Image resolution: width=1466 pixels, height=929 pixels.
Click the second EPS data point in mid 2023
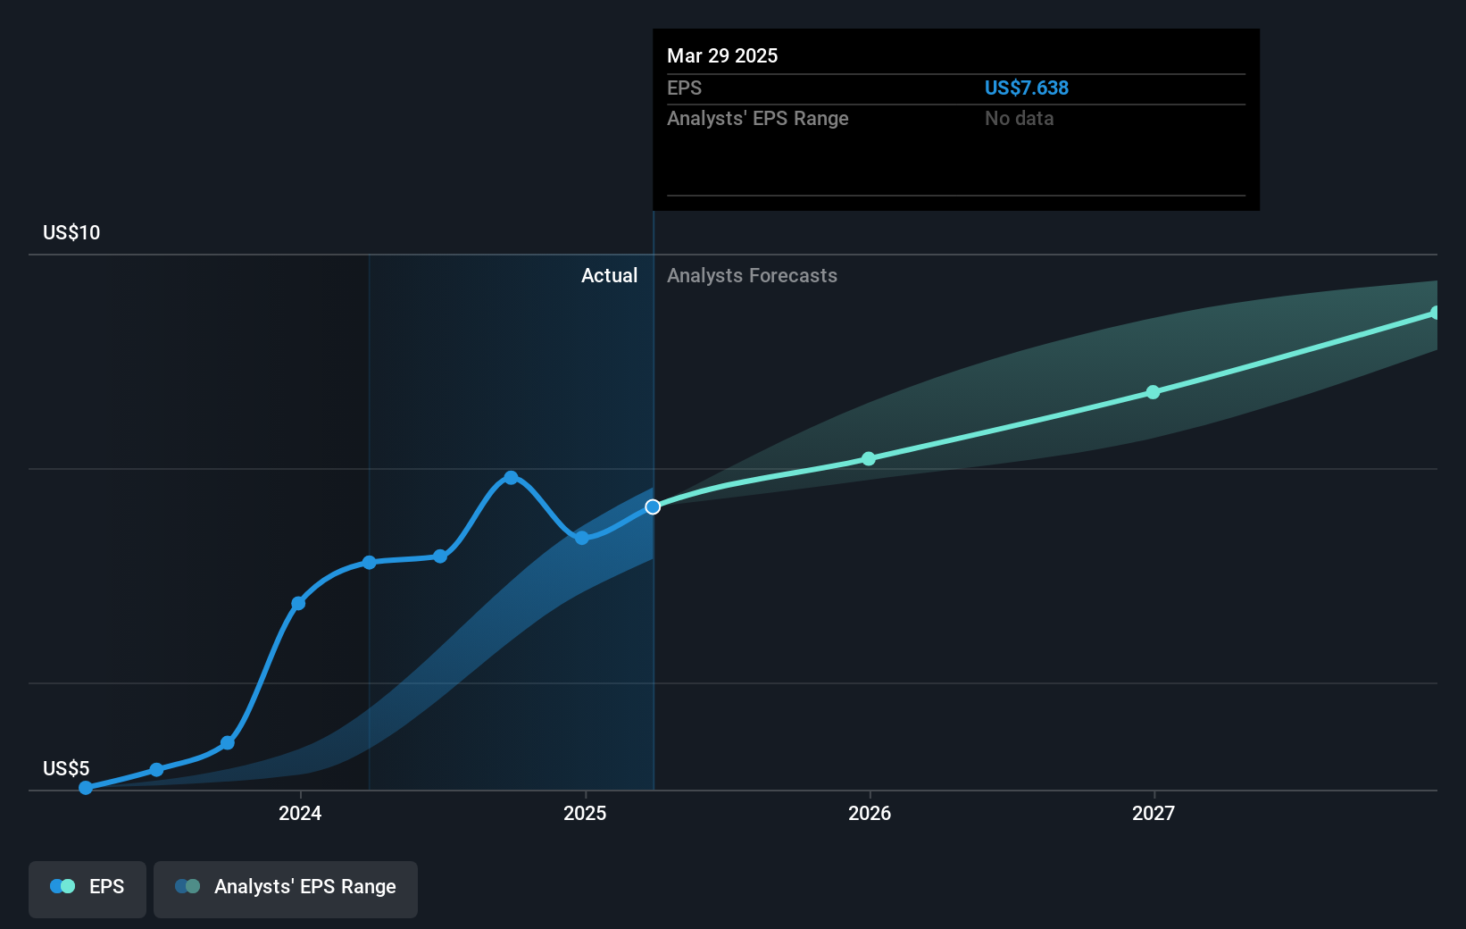(x=156, y=769)
